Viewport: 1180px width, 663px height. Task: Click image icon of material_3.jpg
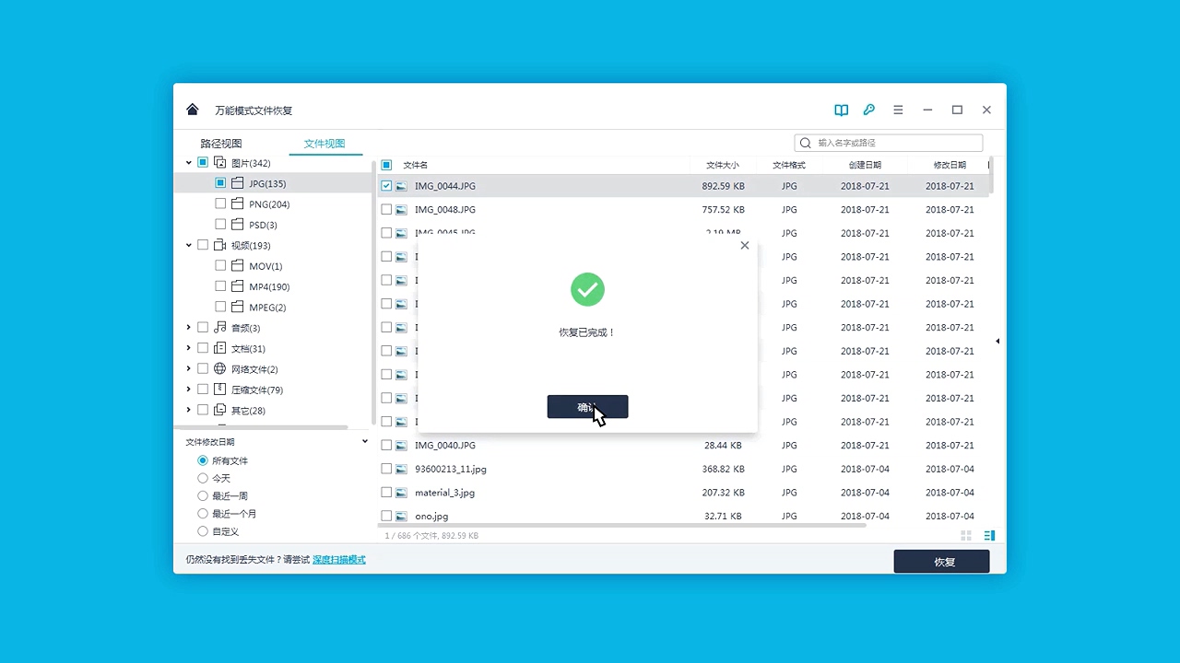[x=401, y=493]
